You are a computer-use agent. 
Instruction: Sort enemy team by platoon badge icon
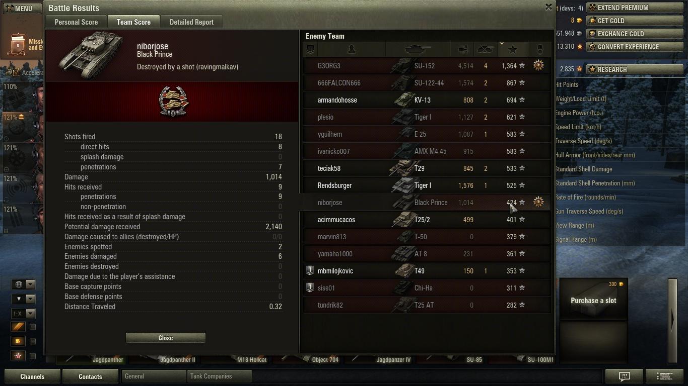click(310, 49)
